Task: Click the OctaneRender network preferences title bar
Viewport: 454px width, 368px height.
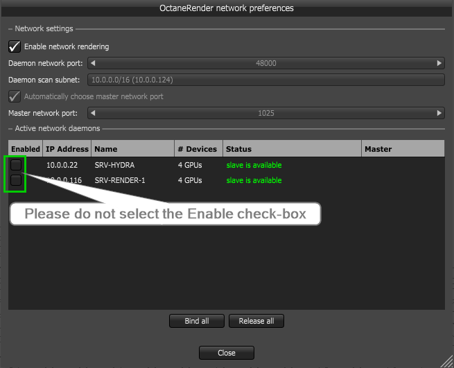Action: [x=227, y=8]
